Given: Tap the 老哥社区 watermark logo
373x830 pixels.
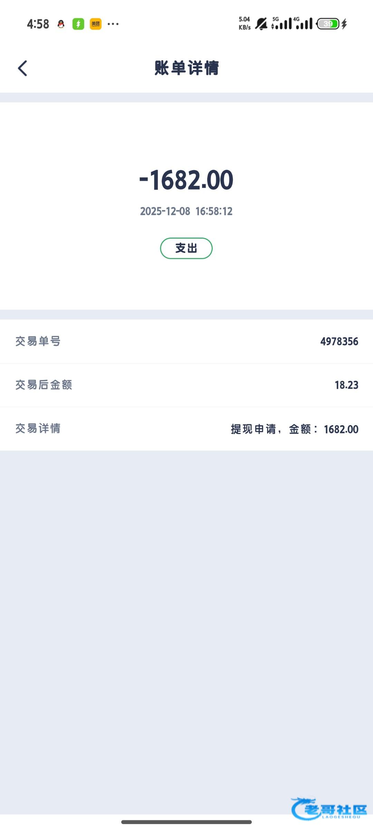Looking at the screenshot, I should (x=329, y=809).
